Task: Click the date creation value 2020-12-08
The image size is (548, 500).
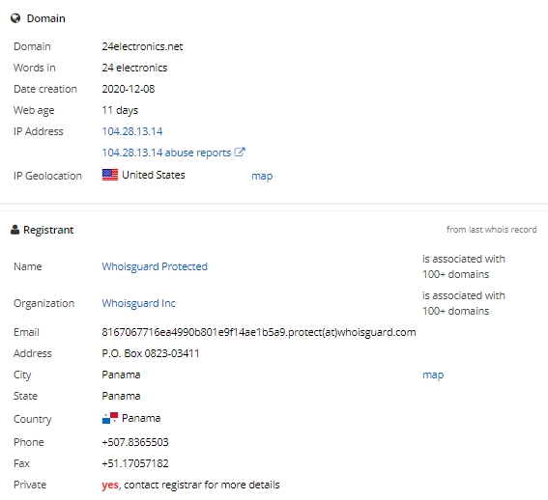Action: click(x=129, y=89)
